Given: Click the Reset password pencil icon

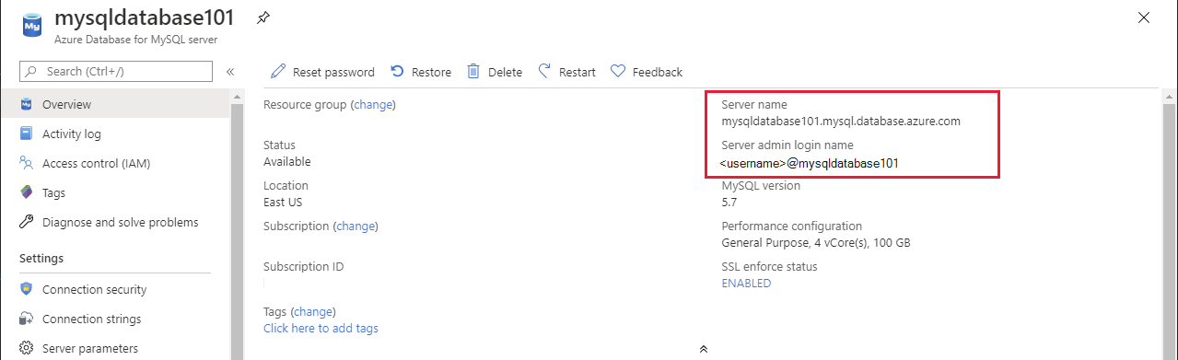Looking at the screenshot, I should 278,72.
